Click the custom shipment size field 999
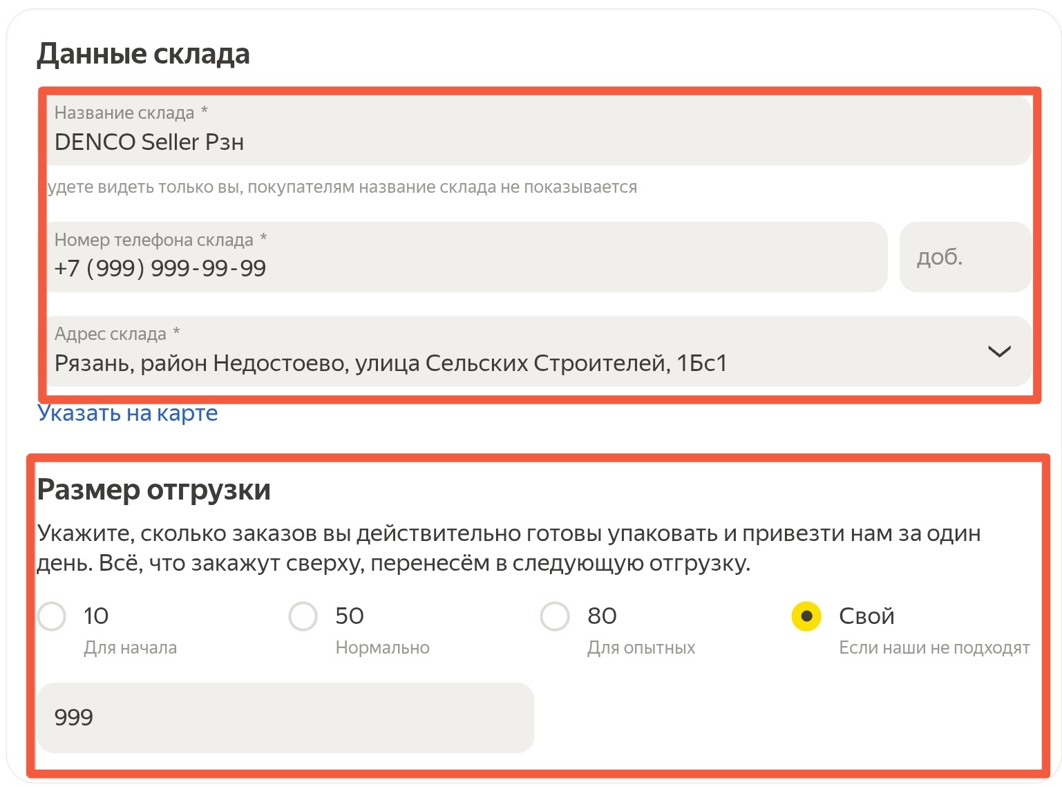This screenshot has width=1062, height=787. (x=285, y=718)
